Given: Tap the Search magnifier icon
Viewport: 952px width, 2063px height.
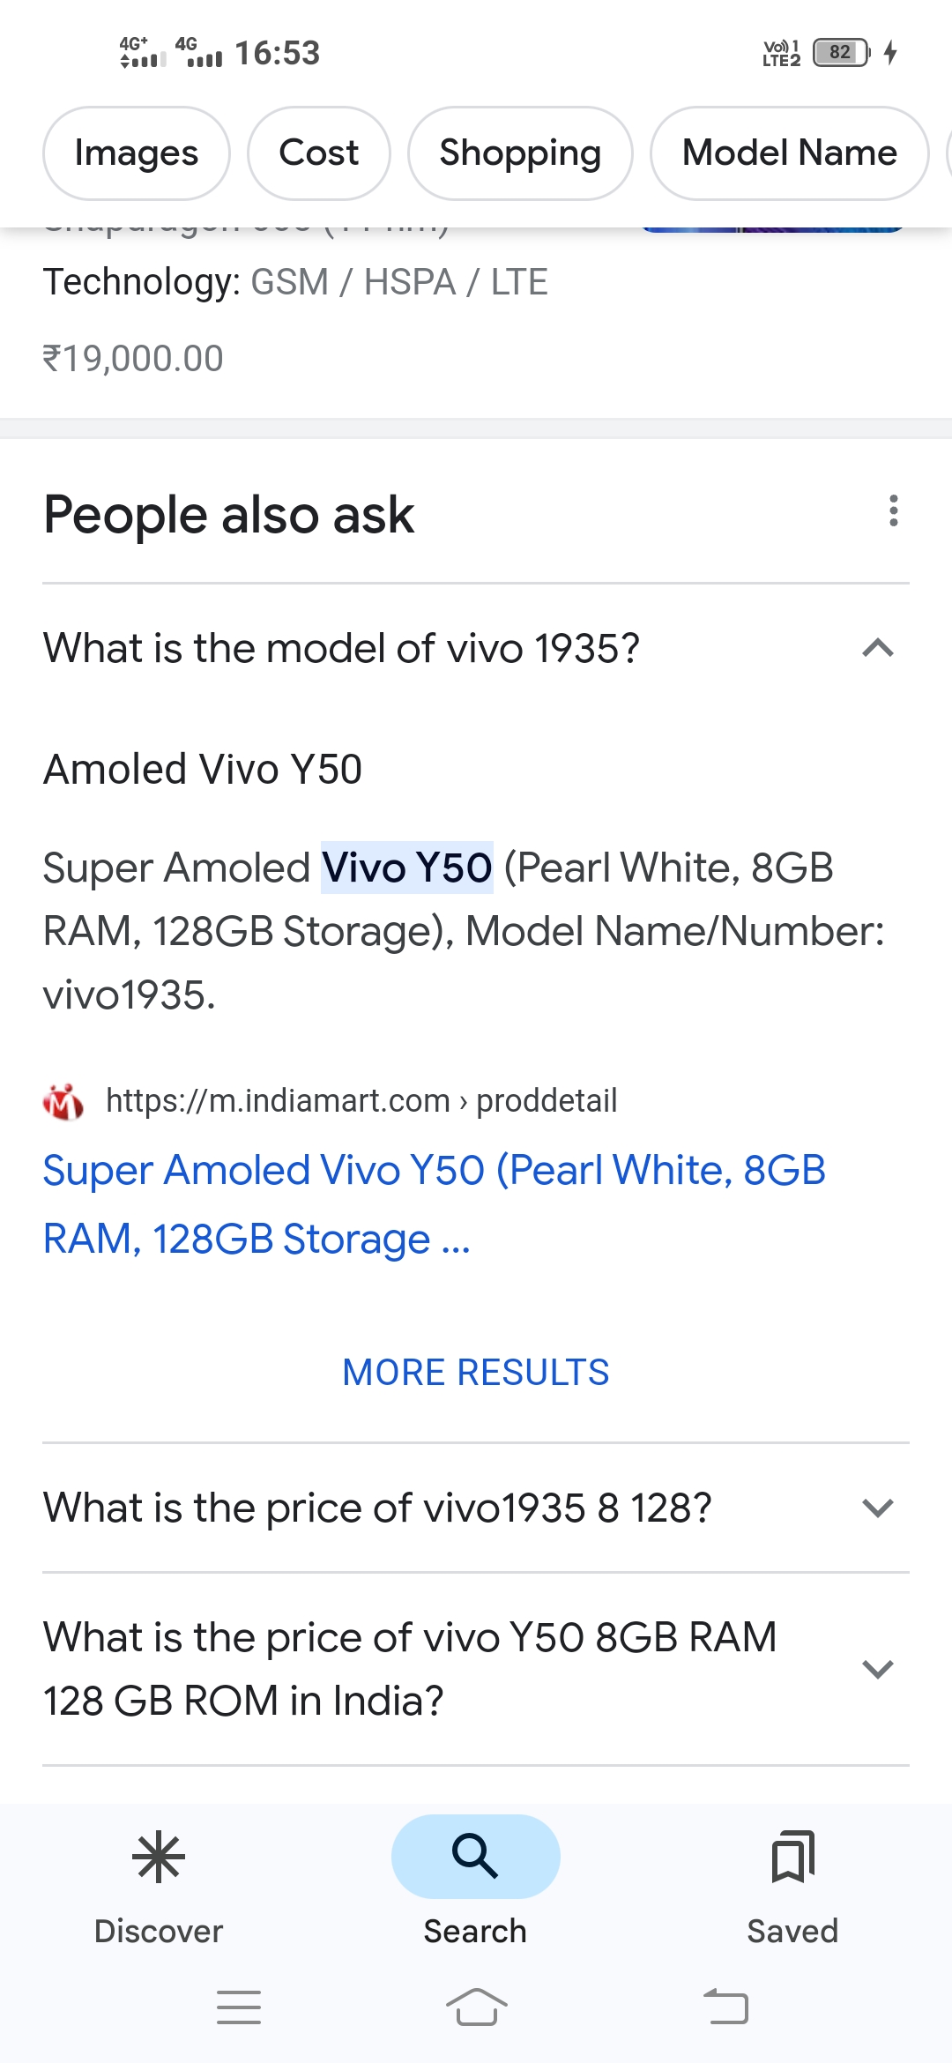Looking at the screenshot, I should [475, 1856].
